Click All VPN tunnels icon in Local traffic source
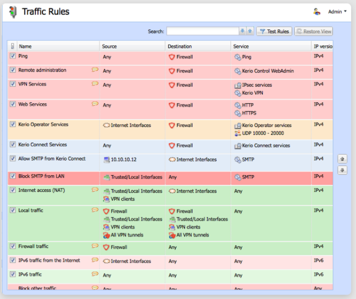Image resolution: width=356 pixels, height=299 pixels. [106, 235]
